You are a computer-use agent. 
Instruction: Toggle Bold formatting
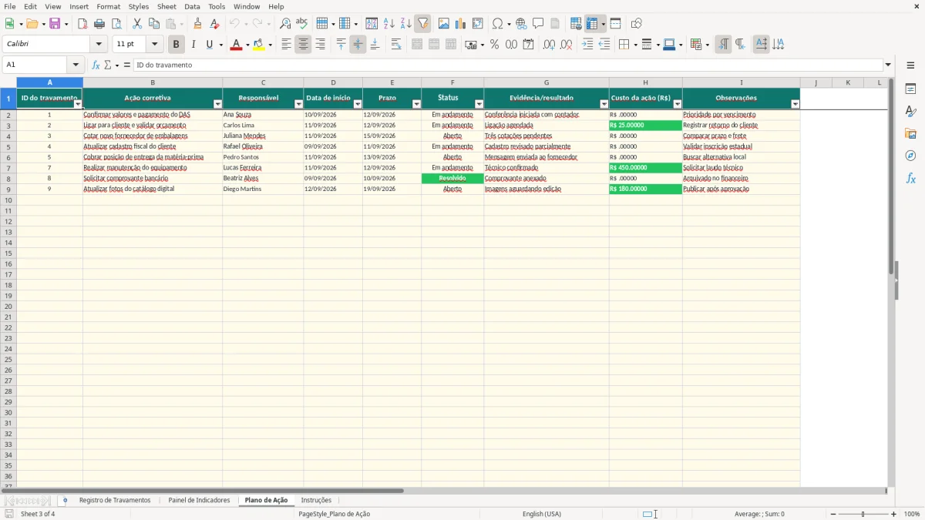point(177,45)
